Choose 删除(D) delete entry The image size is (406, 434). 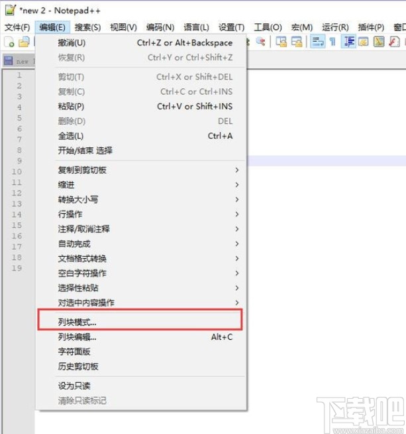coord(142,121)
